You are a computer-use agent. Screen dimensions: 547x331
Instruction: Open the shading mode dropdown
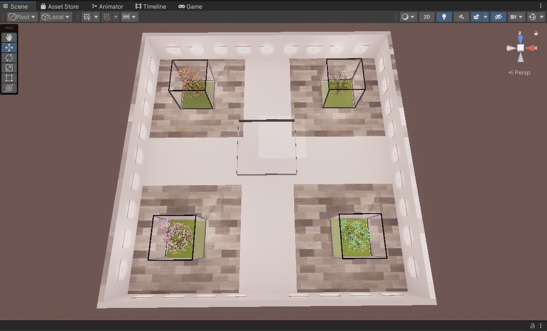(407, 17)
